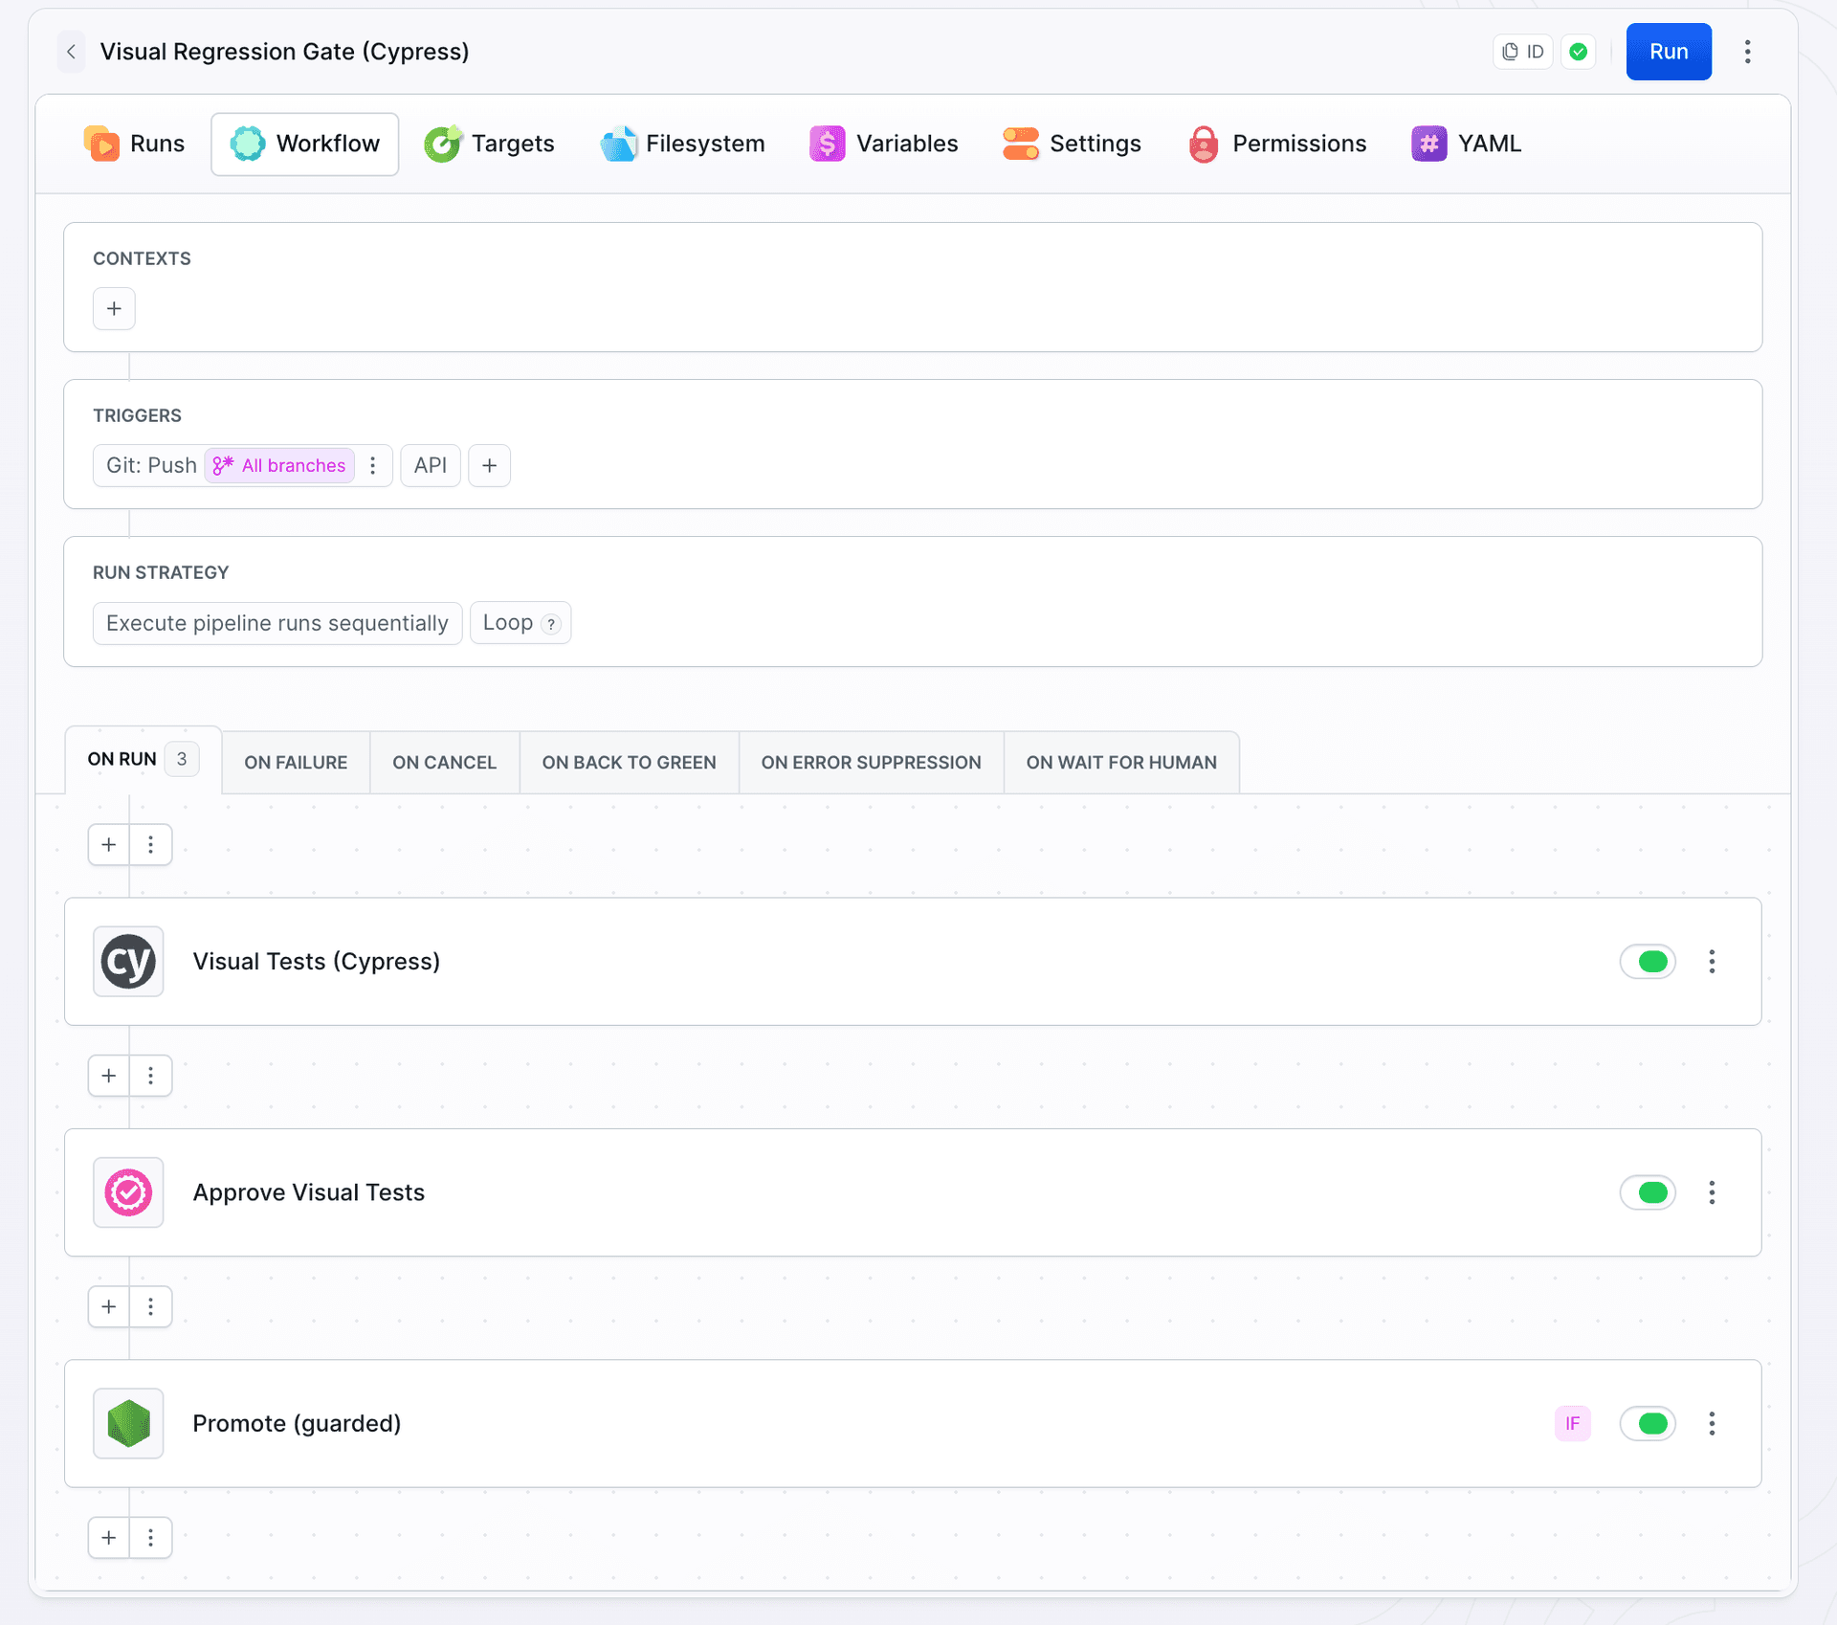Open ON ERROR SUPPRESSION tab
The height and width of the screenshot is (1625, 1837).
click(x=872, y=763)
